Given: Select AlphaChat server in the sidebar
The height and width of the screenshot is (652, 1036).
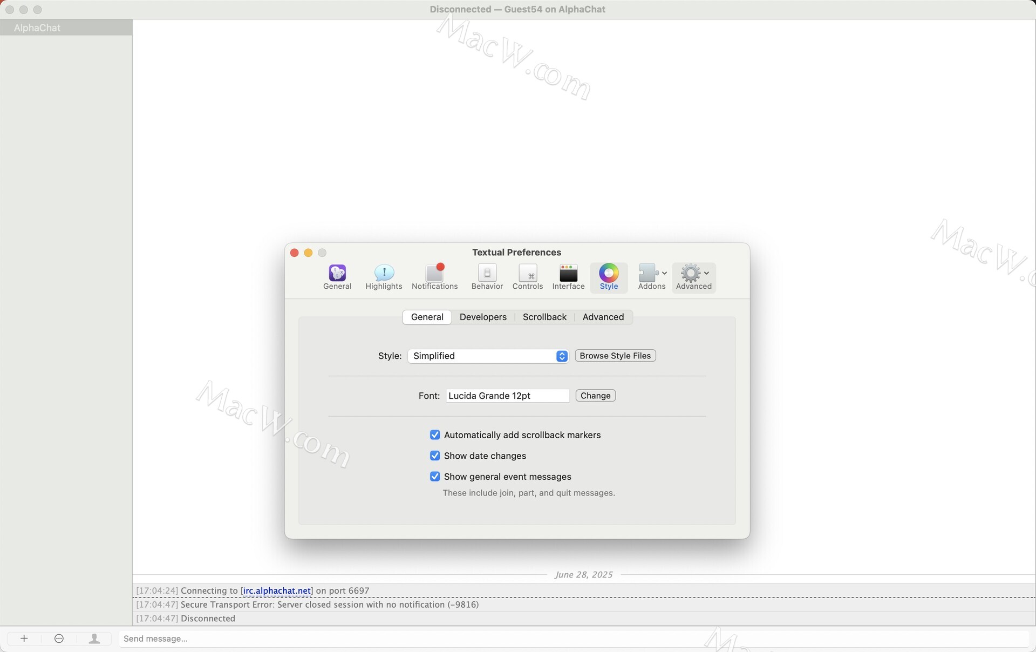Looking at the screenshot, I should coord(66,28).
